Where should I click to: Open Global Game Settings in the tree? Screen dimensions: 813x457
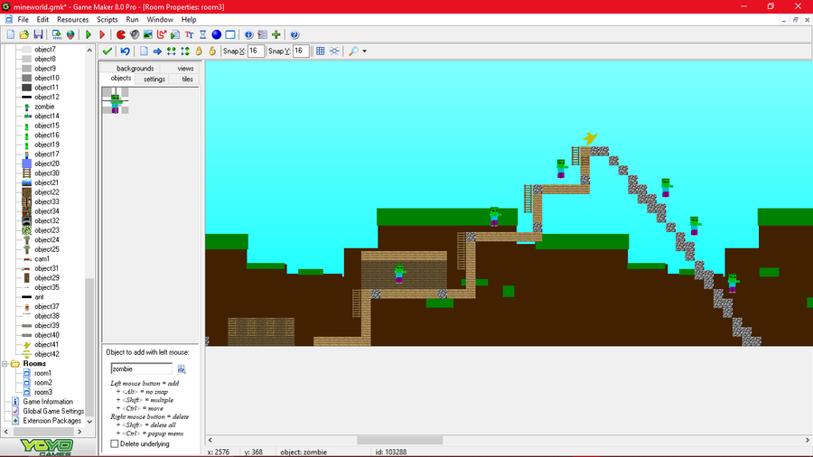pyautogui.click(x=53, y=412)
